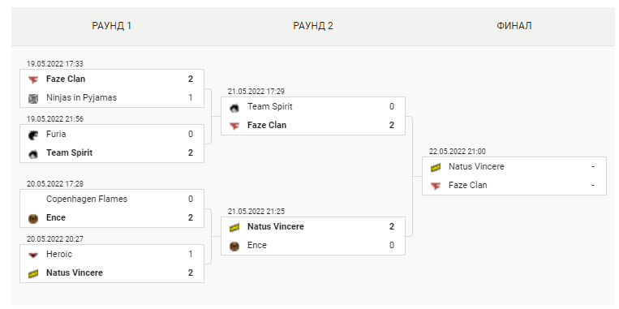619x309 pixels.
Task: Click Faze Clan logo in the final match
Action: (436, 186)
